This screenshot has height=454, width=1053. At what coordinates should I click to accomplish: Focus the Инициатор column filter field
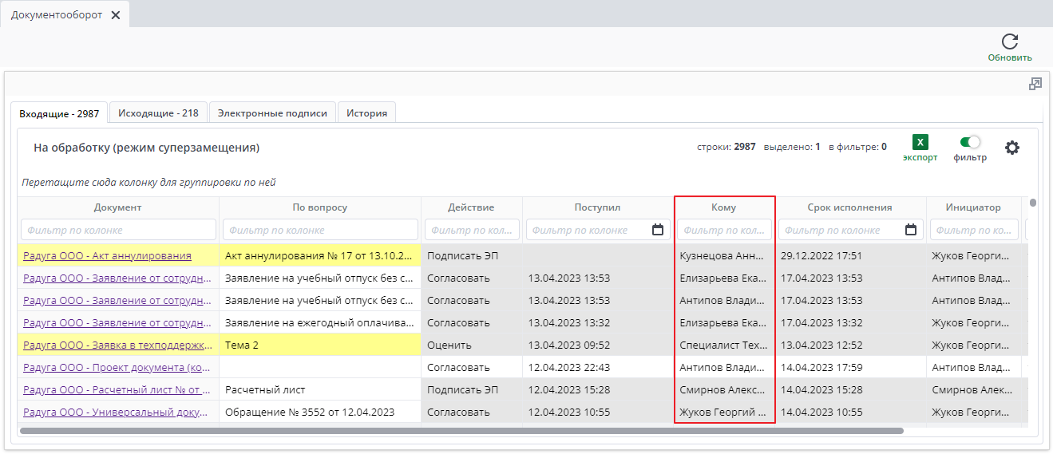pos(974,230)
